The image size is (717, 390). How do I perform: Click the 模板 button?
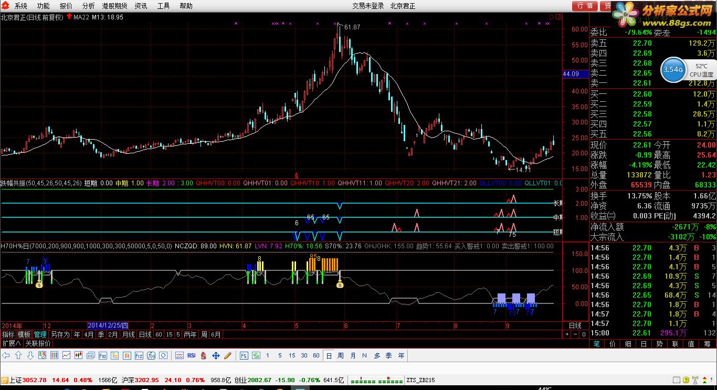(24, 334)
